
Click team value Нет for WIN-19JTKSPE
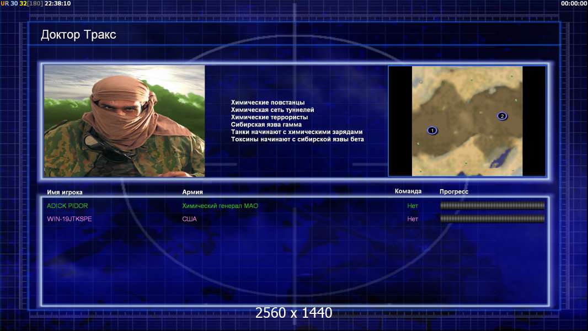[413, 219]
